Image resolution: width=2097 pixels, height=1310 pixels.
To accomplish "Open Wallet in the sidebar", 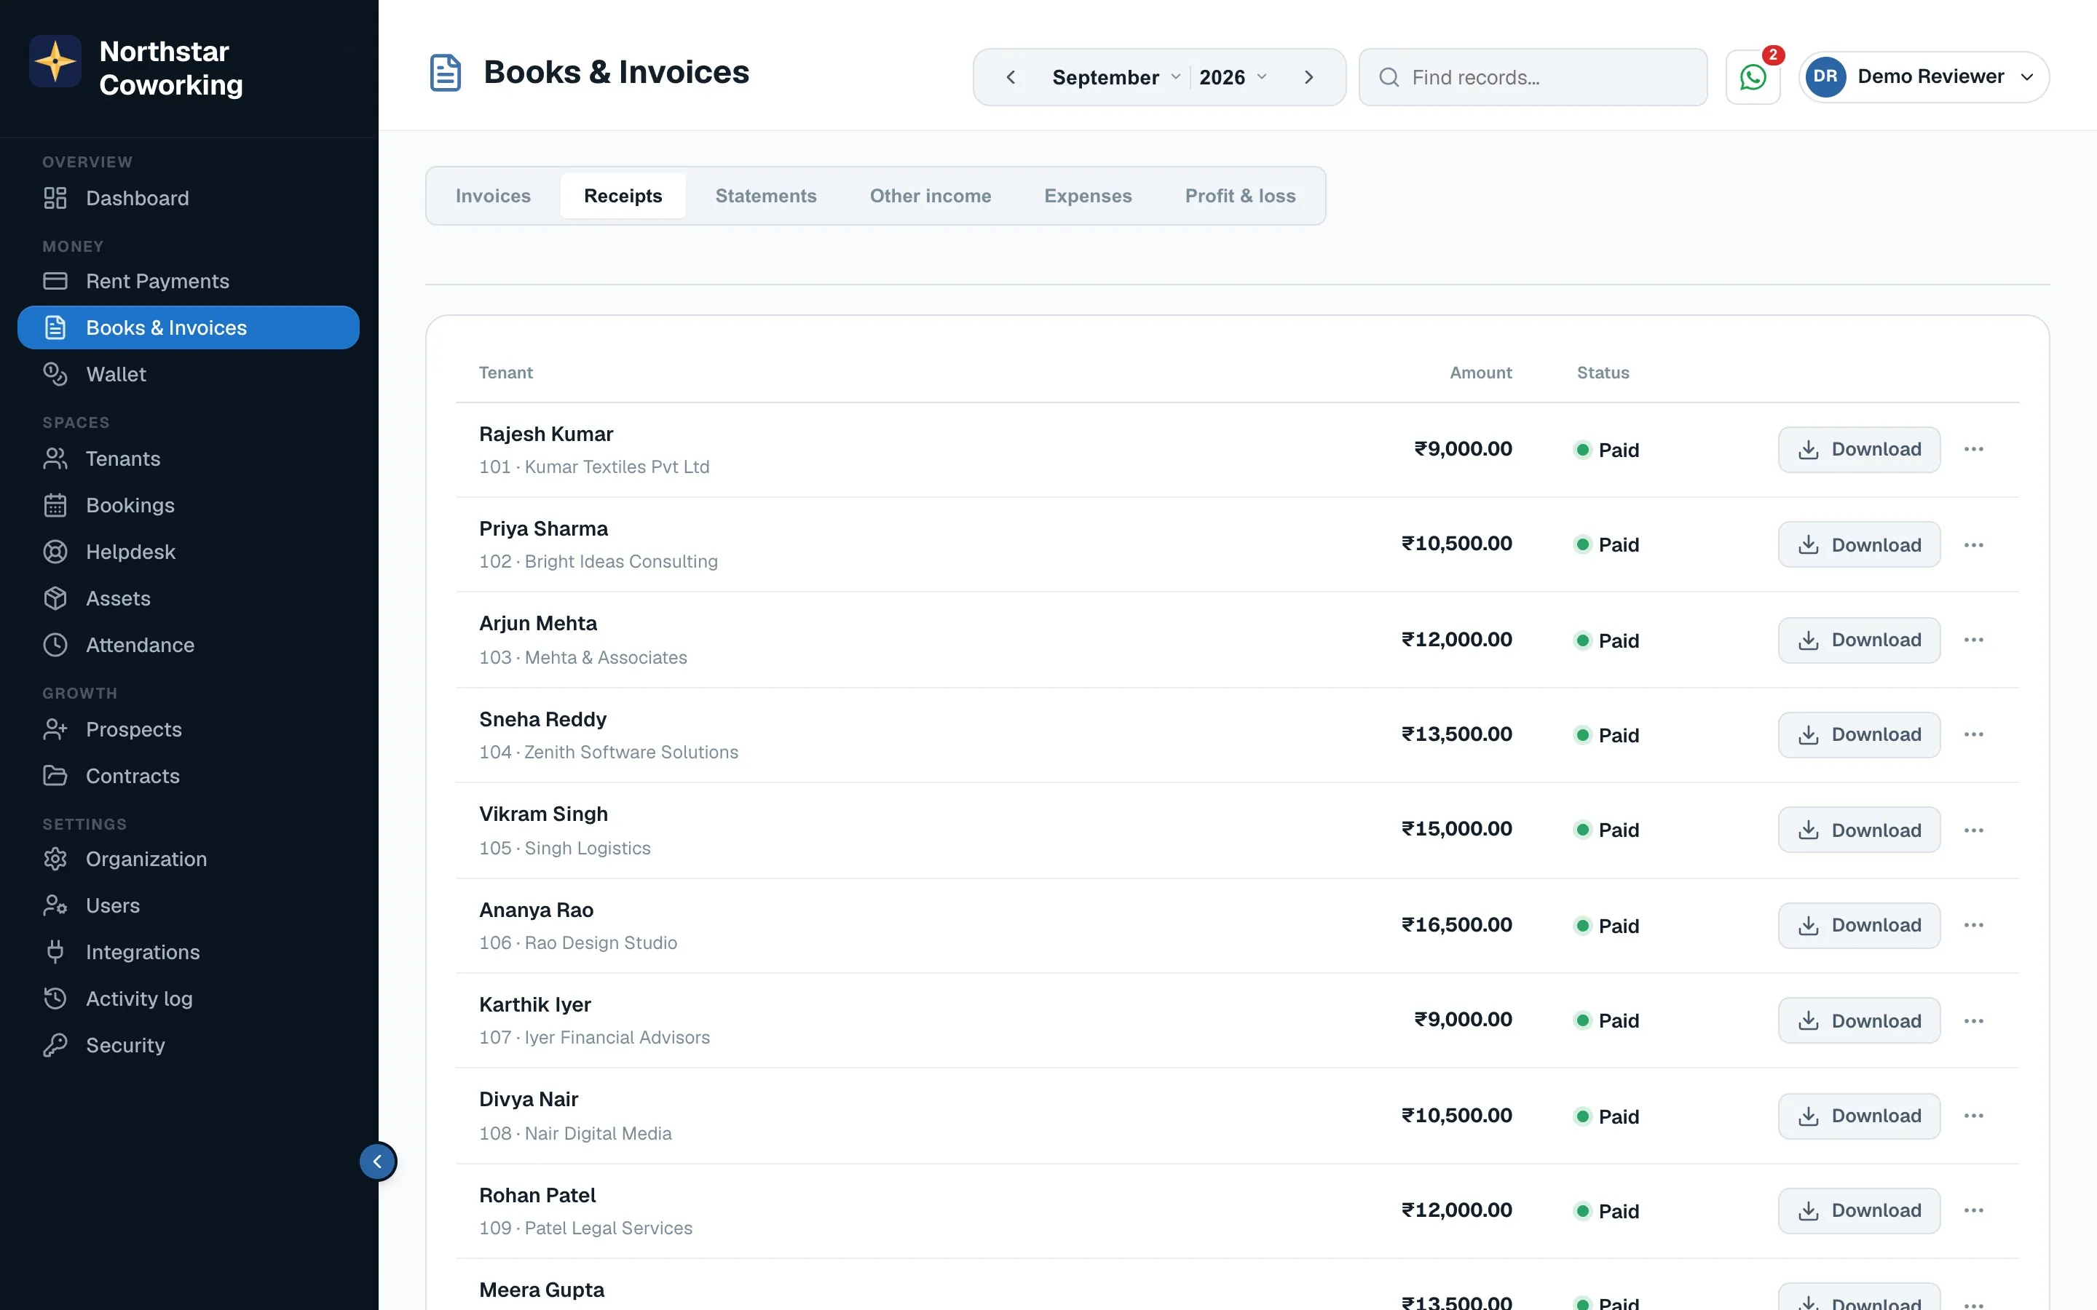I will coord(188,373).
